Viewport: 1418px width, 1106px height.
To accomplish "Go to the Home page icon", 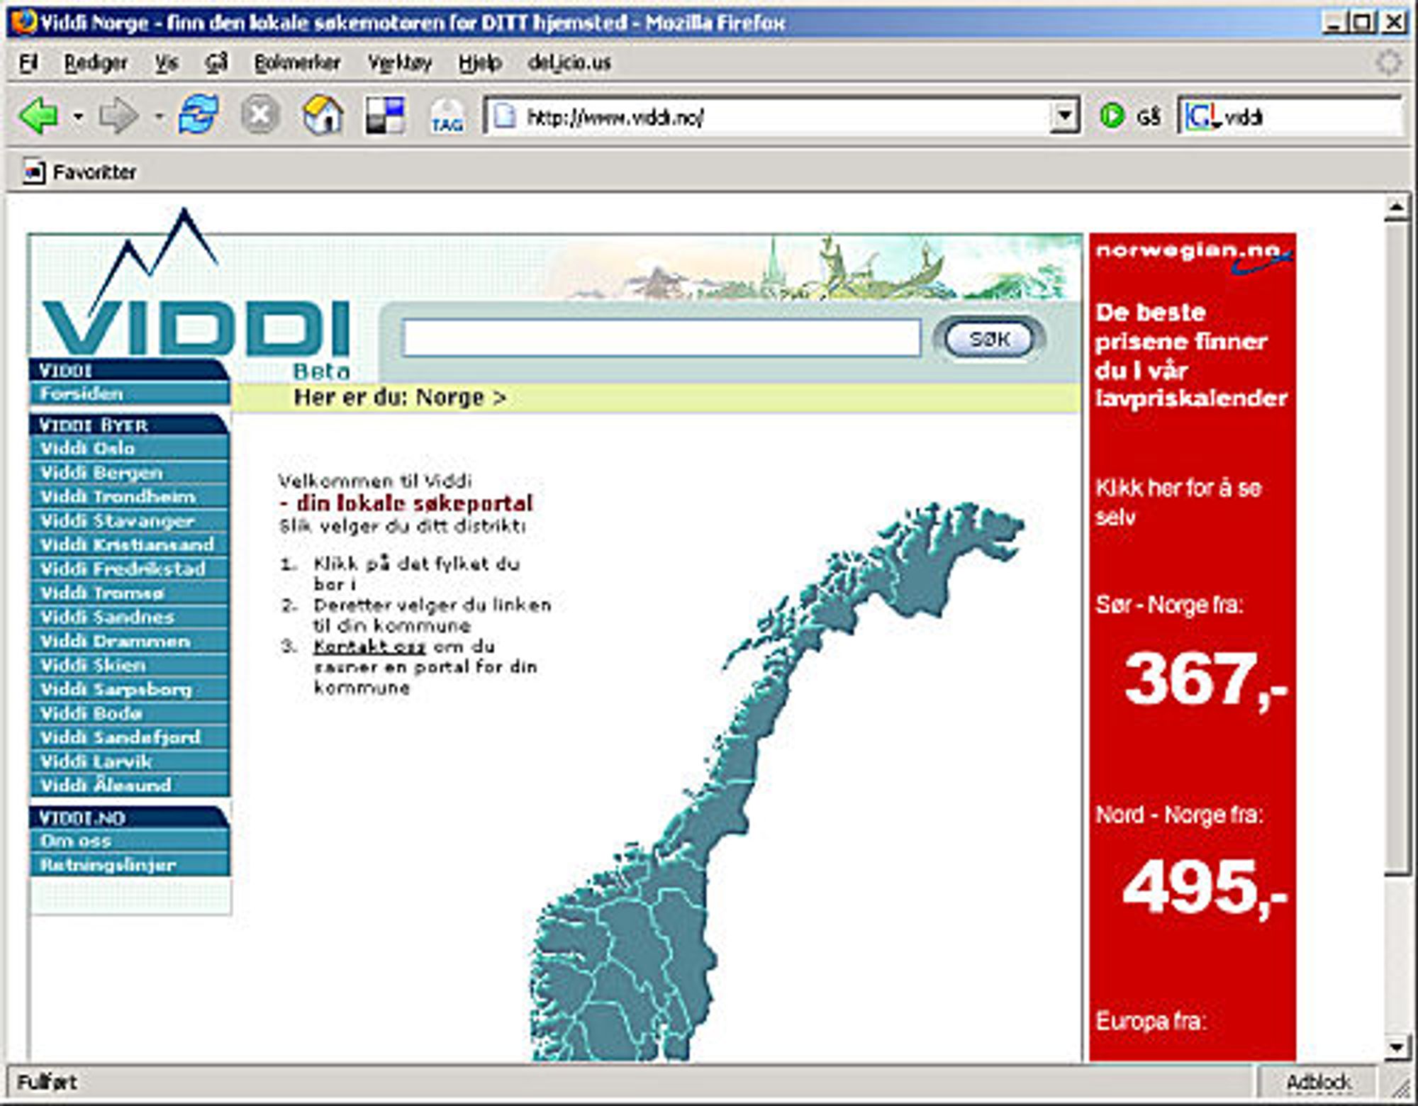I will [323, 115].
